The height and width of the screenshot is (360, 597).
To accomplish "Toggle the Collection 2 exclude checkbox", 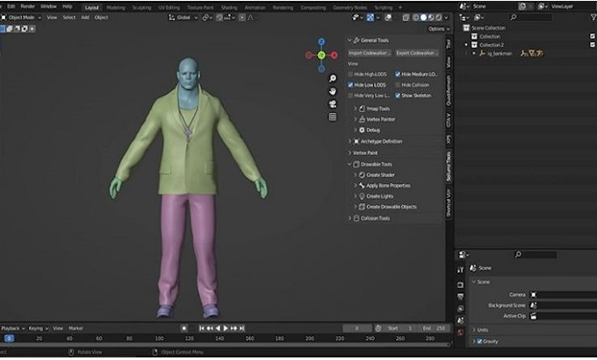I will point(593,45).
